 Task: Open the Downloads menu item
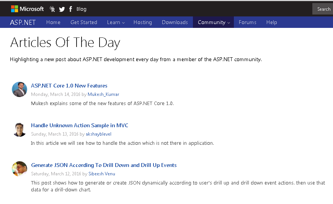175,22
